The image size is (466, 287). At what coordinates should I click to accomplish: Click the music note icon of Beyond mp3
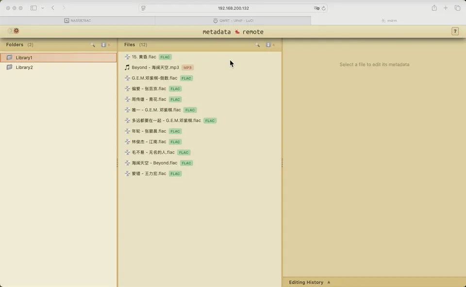(127, 68)
